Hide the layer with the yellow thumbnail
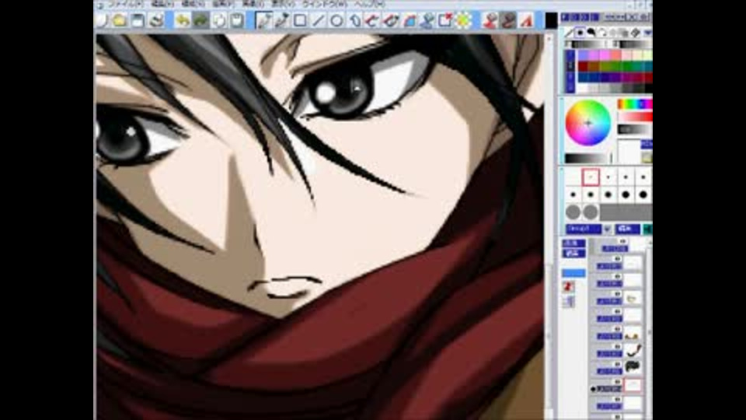 click(x=617, y=294)
